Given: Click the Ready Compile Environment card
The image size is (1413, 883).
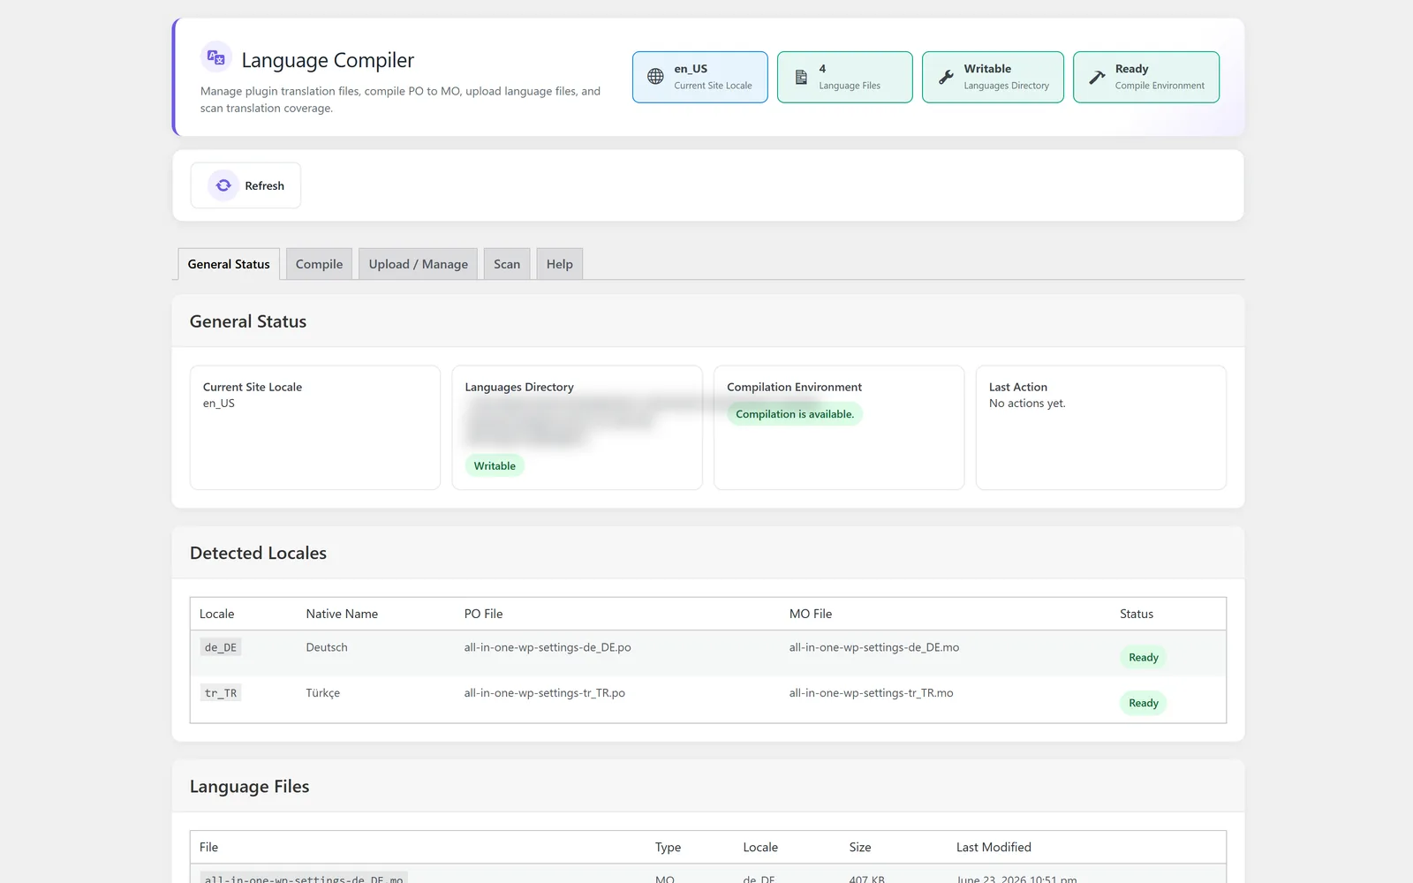Looking at the screenshot, I should coord(1146,77).
